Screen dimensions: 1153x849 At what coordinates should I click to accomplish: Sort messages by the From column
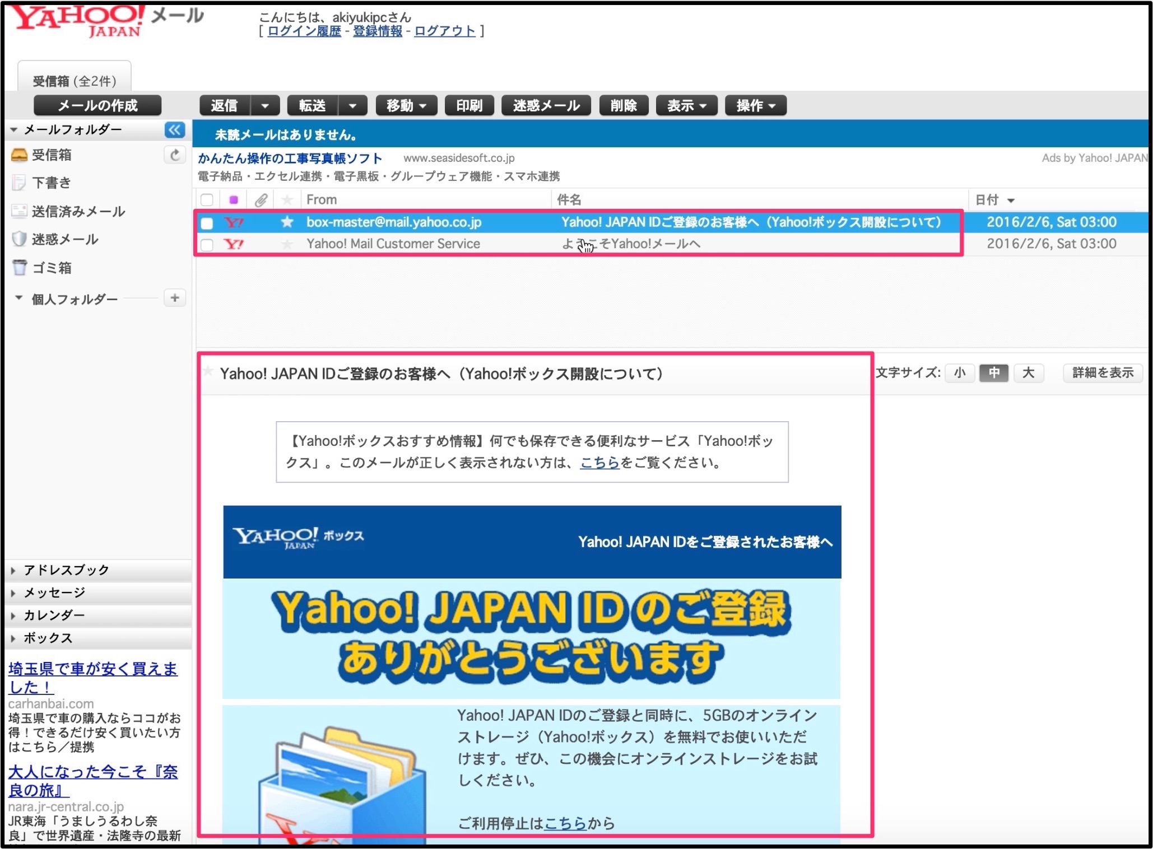click(322, 200)
